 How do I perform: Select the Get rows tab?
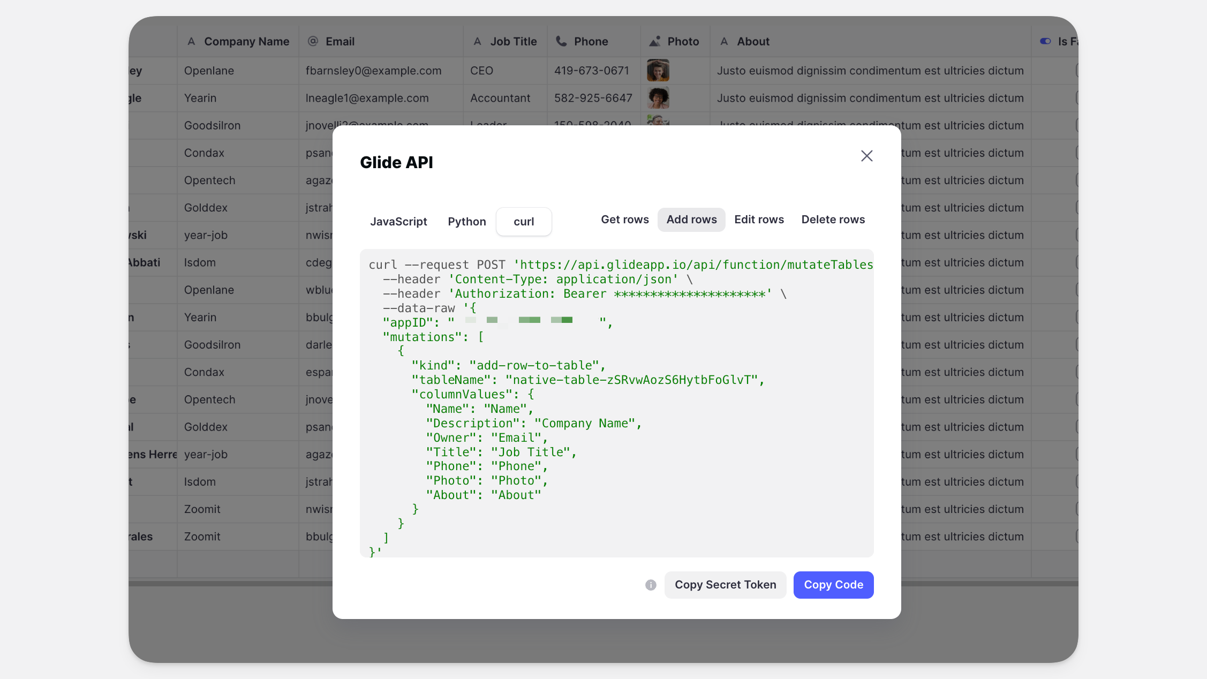(624, 220)
